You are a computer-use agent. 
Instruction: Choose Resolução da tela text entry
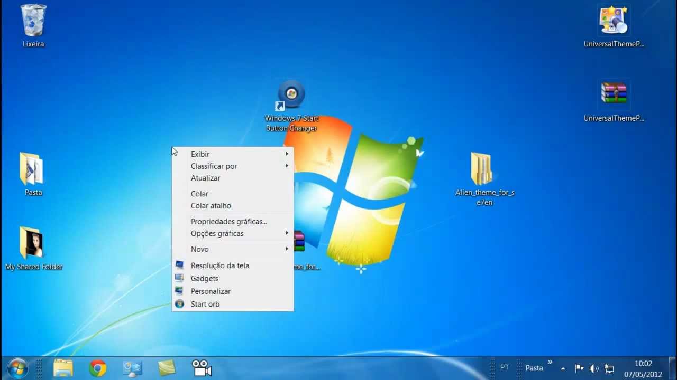point(220,265)
